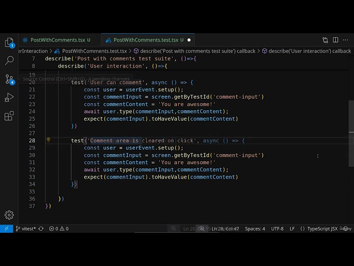Click the vitest* branch indicator

click(25, 229)
